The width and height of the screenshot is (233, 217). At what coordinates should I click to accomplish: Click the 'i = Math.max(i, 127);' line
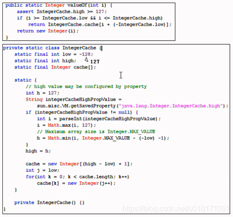[x=66, y=125]
